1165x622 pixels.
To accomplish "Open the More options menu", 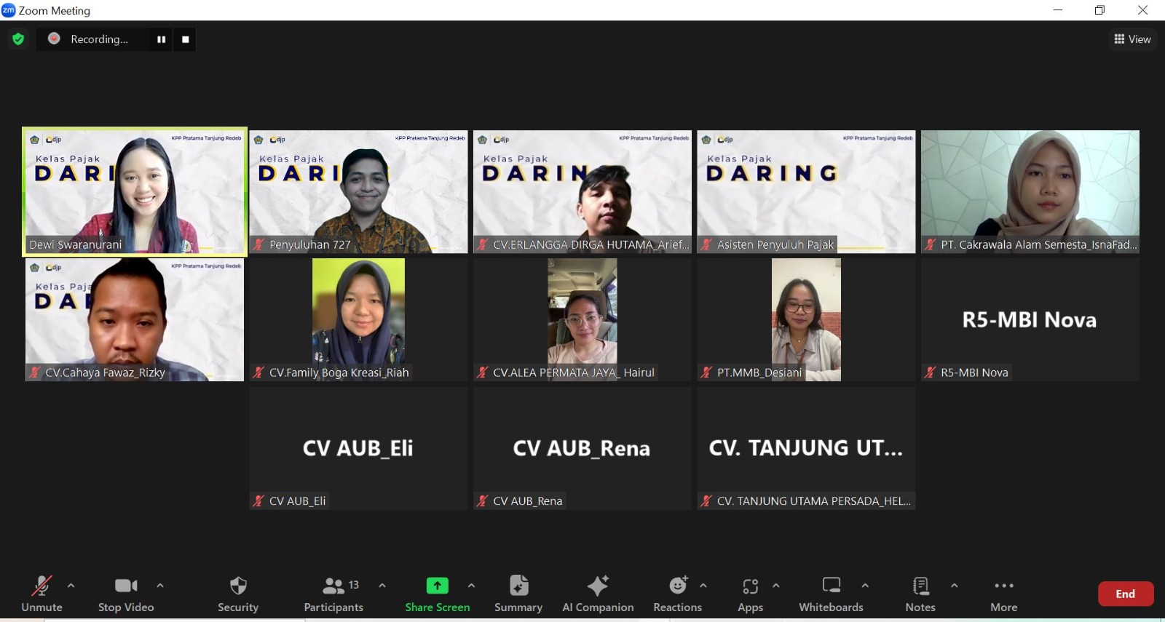I will point(1003,594).
